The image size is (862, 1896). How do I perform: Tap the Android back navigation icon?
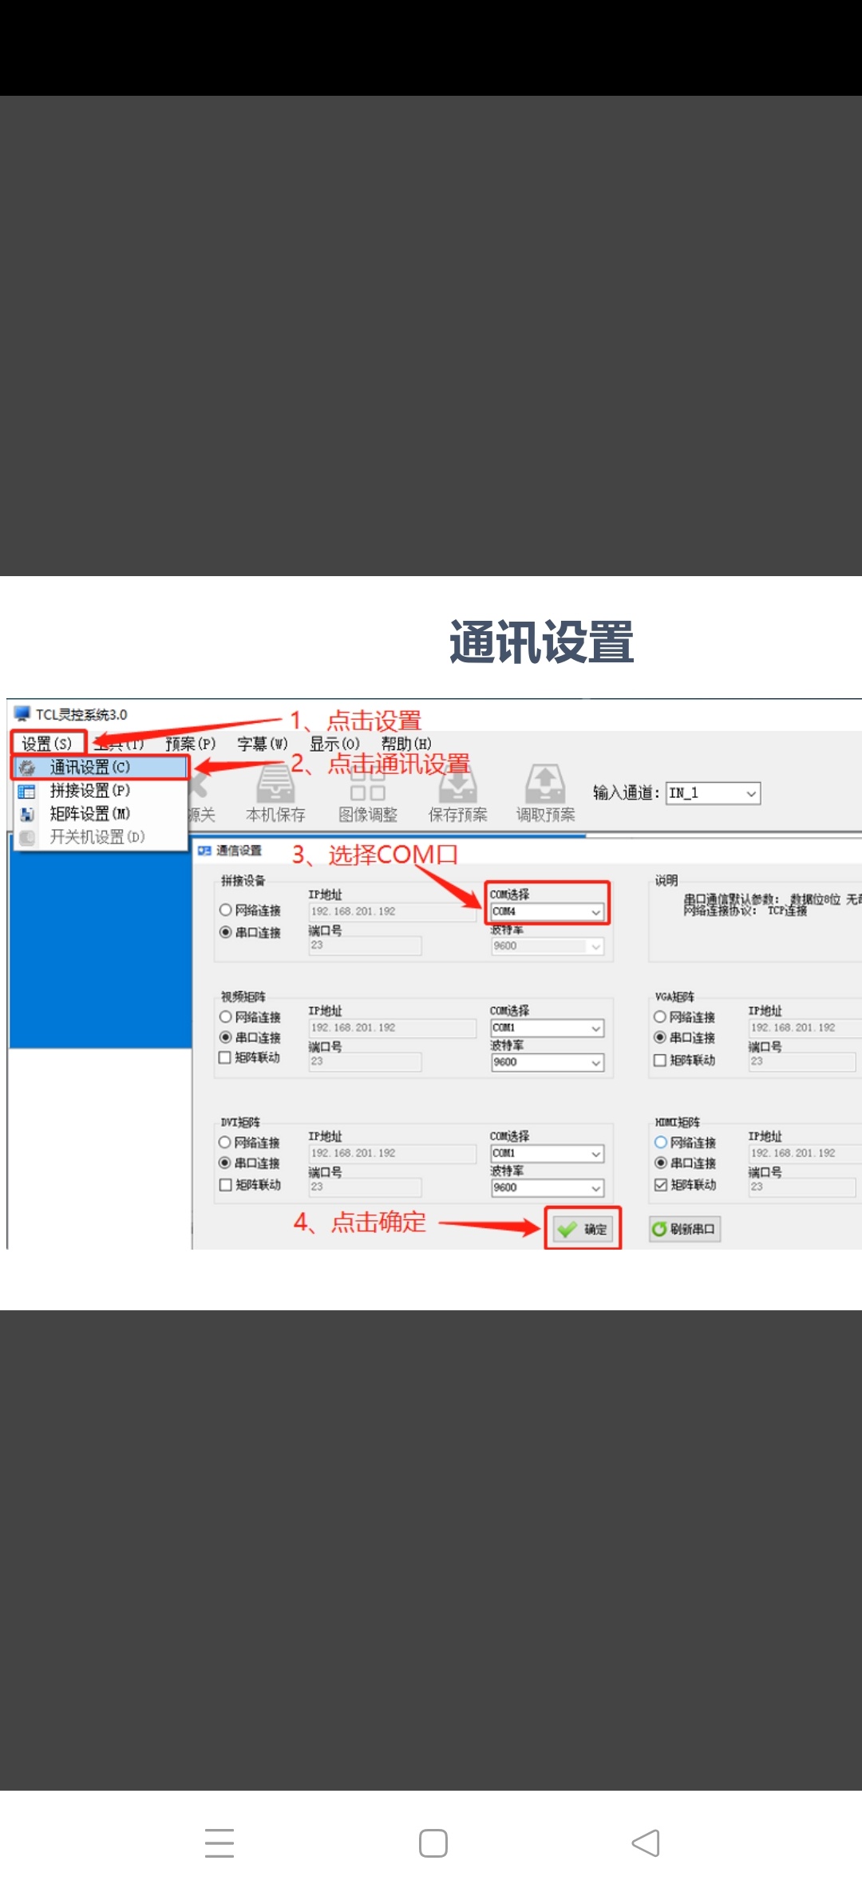(x=646, y=1843)
